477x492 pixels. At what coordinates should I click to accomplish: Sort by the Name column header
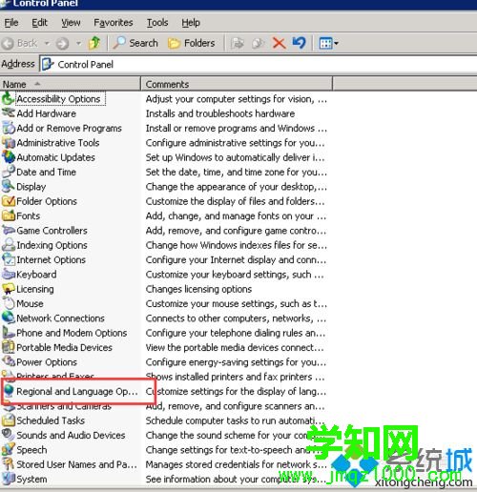70,84
